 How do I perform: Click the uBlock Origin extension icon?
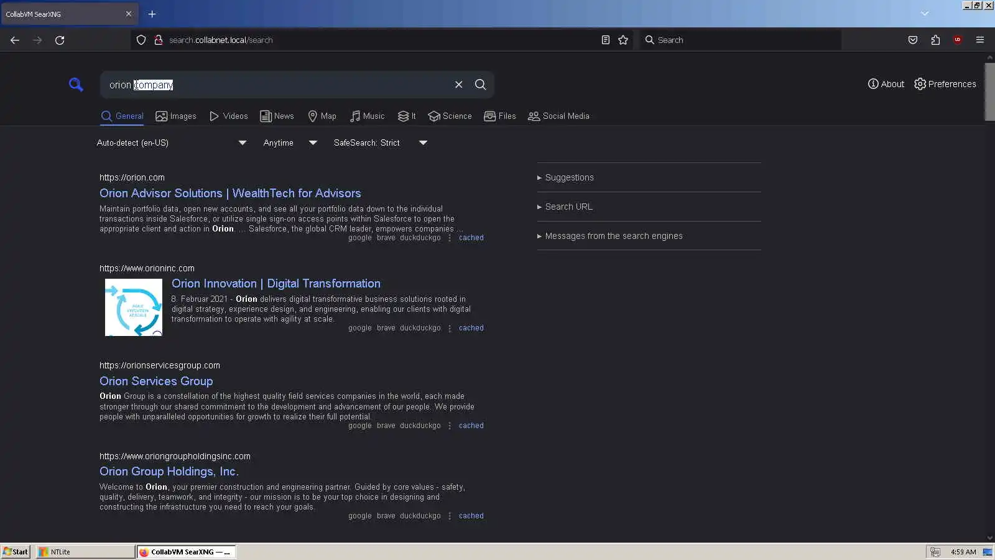point(958,40)
